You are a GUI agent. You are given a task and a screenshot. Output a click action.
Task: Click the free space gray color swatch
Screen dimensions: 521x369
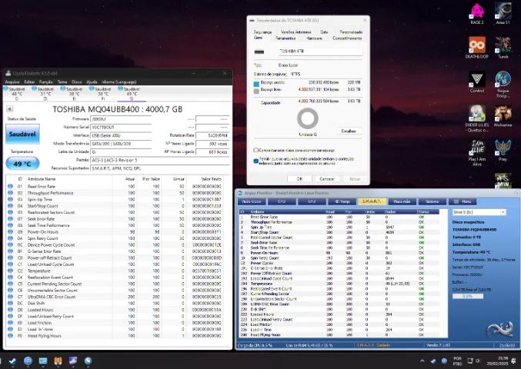click(256, 91)
